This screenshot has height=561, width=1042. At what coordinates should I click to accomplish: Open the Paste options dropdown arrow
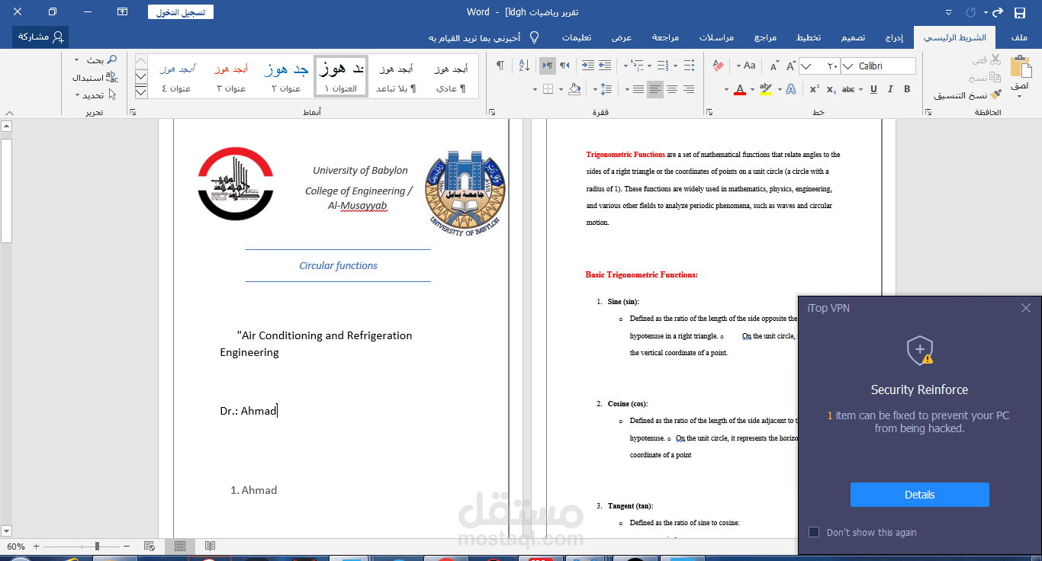(1020, 95)
